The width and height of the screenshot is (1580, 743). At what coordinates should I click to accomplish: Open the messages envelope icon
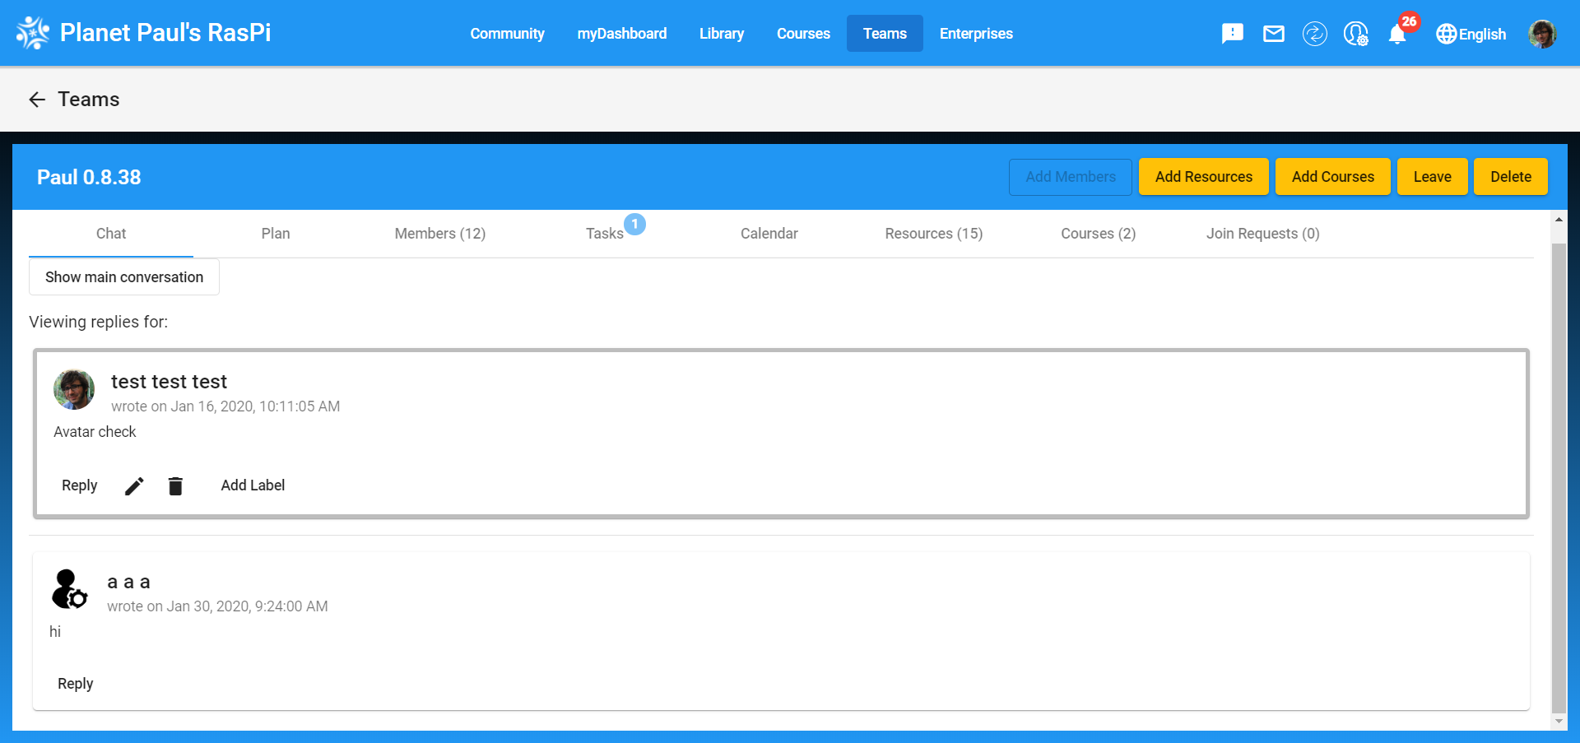click(1273, 34)
